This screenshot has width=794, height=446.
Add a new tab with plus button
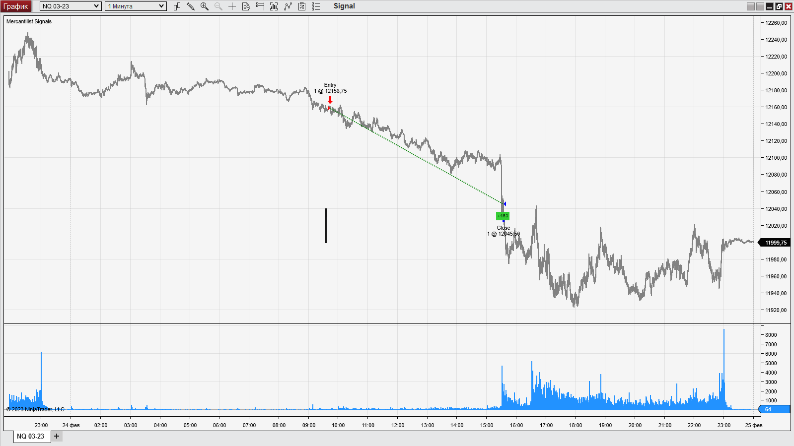(x=57, y=436)
